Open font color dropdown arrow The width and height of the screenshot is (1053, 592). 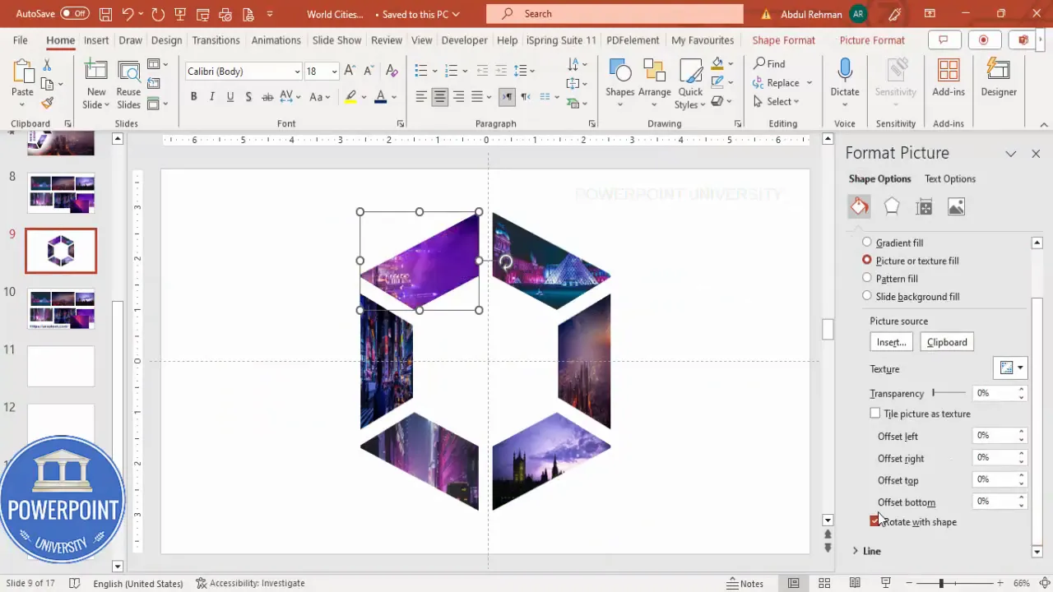[x=394, y=97]
